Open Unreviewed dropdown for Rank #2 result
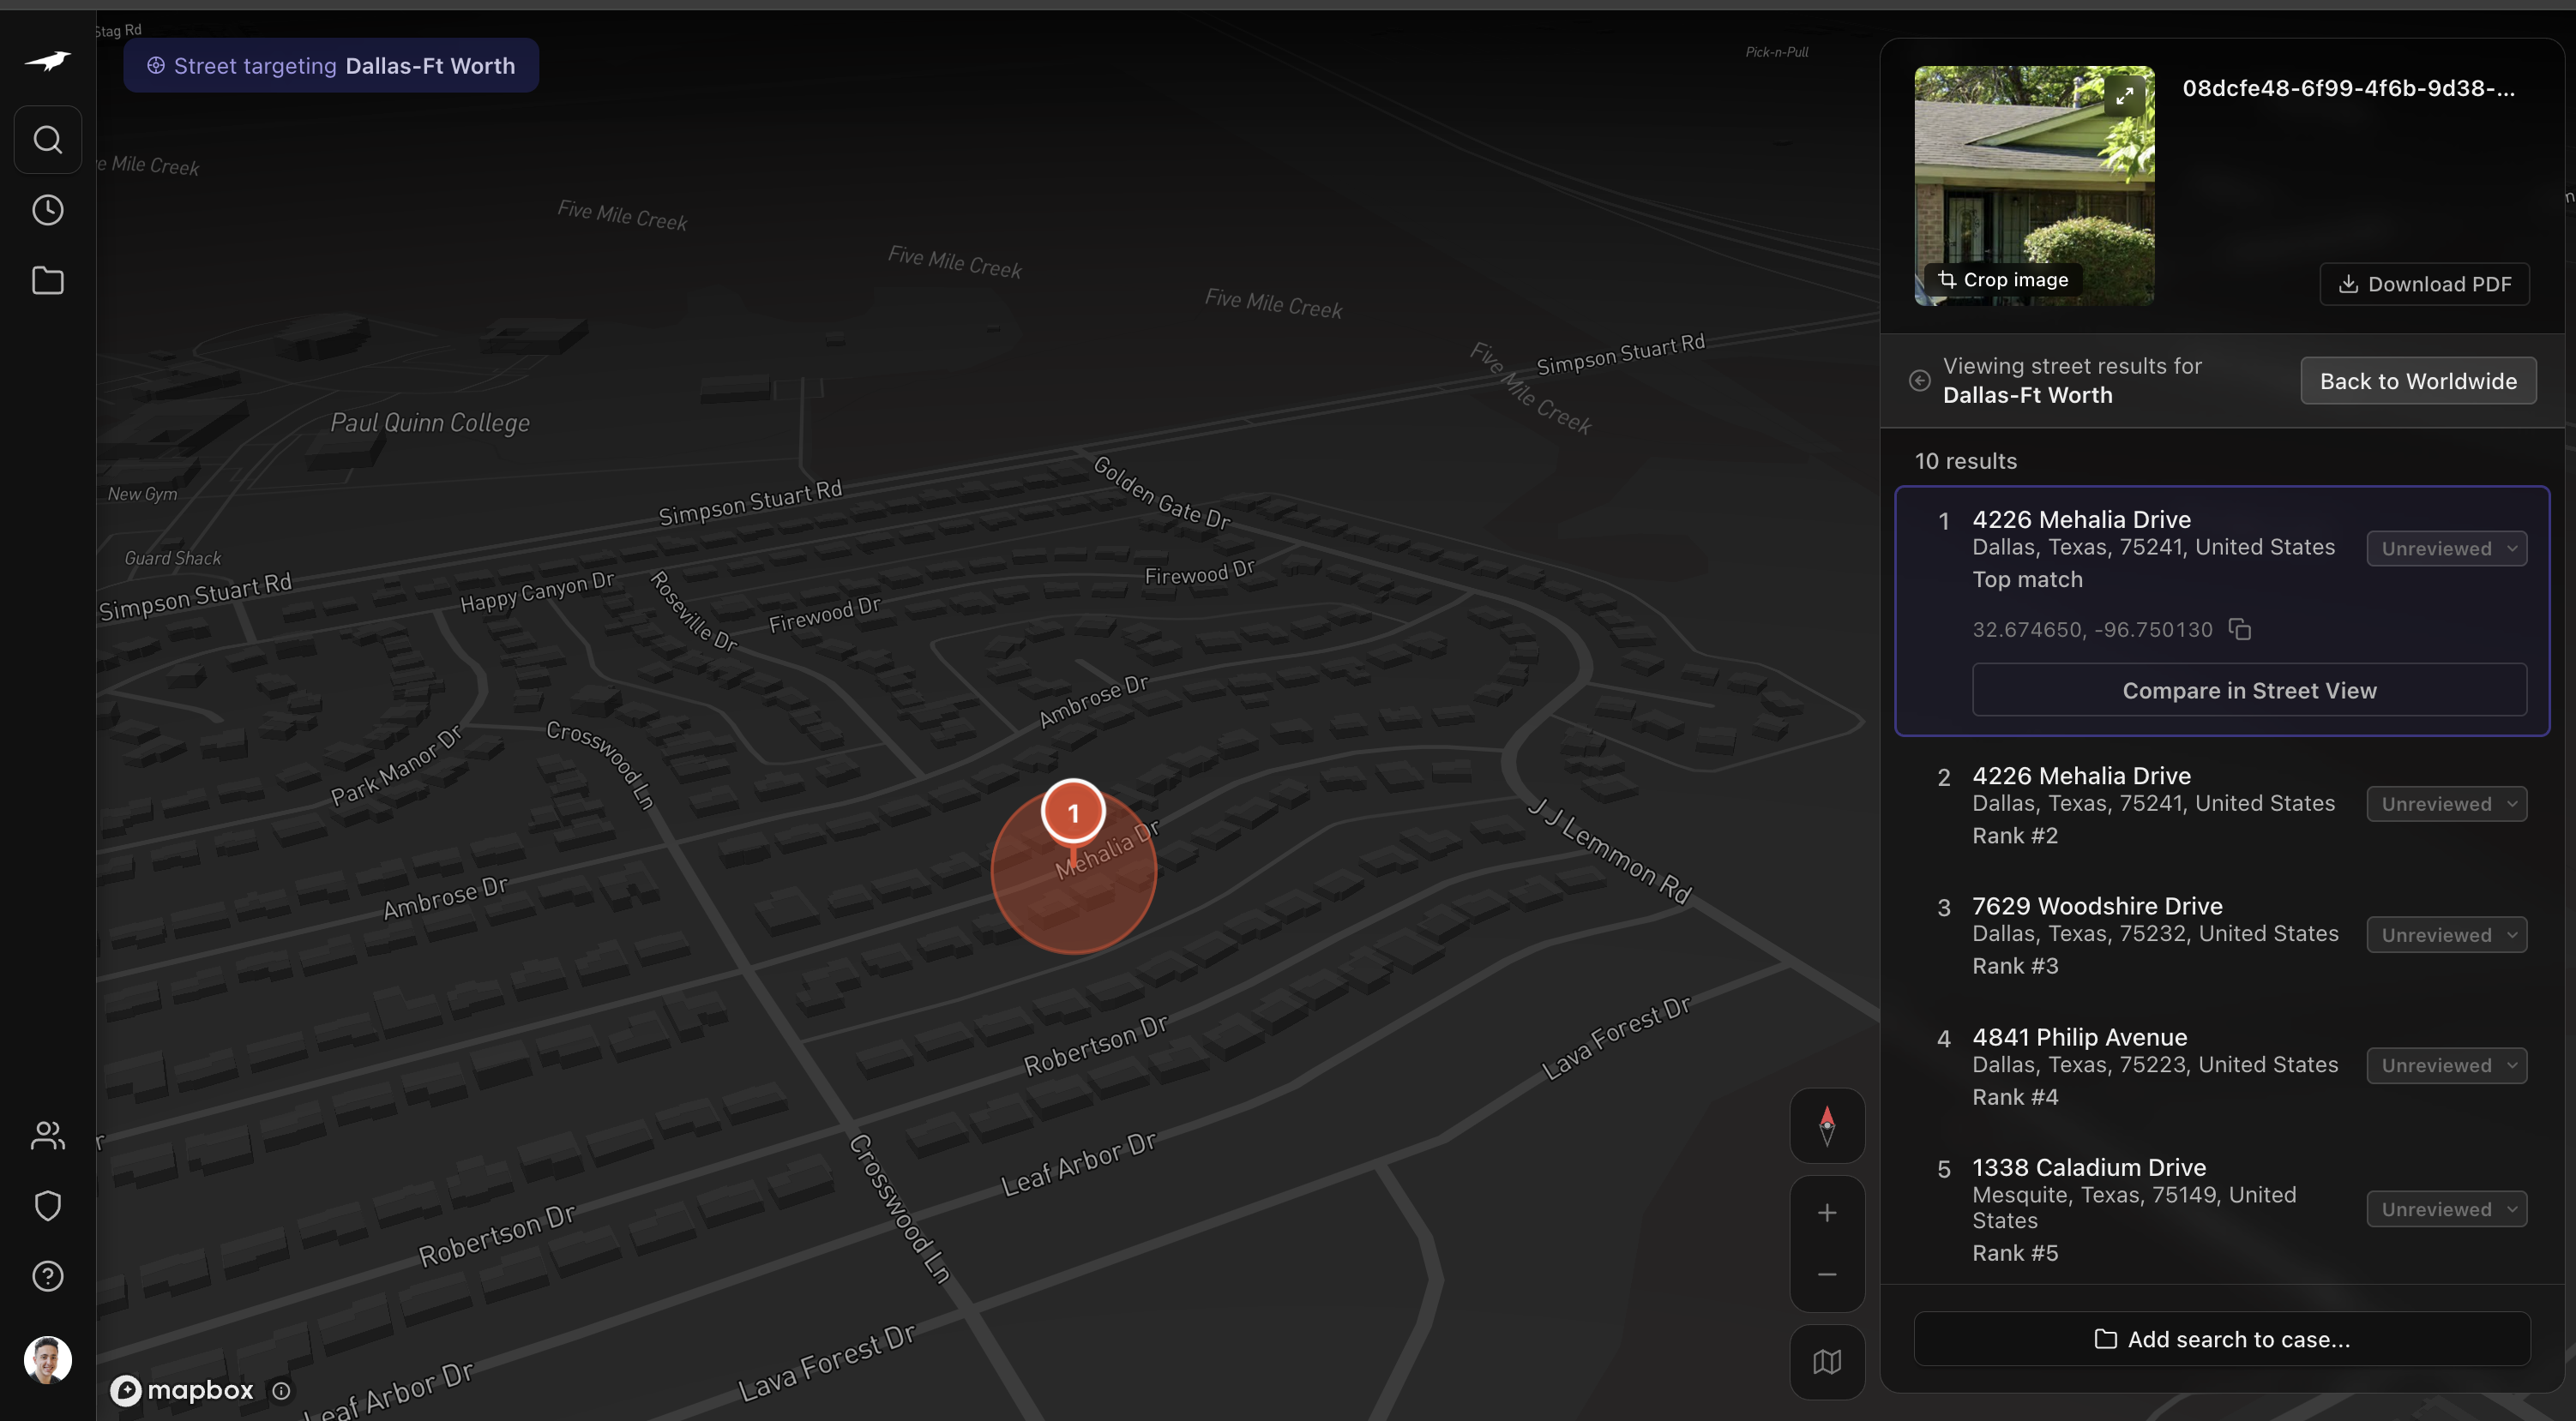This screenshot has width=2576, height=1421. [2446, 805]
